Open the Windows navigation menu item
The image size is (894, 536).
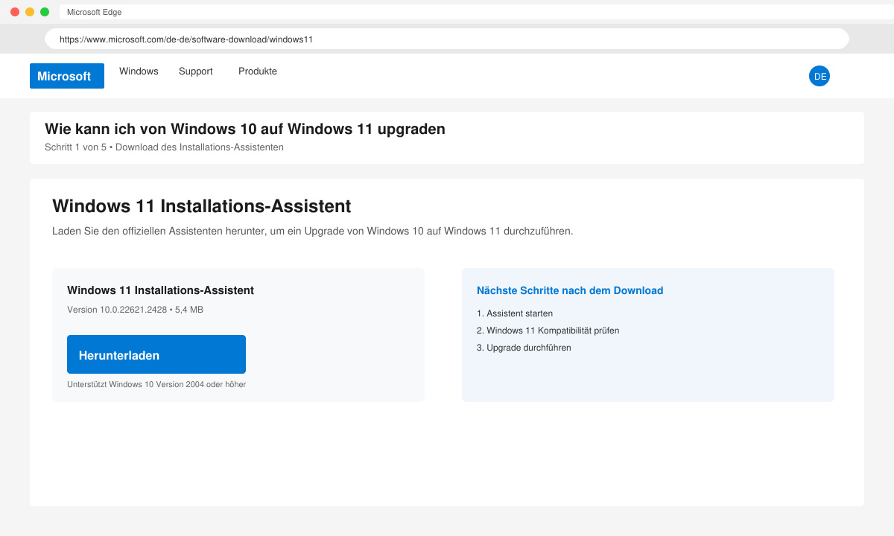pos(139,71)
